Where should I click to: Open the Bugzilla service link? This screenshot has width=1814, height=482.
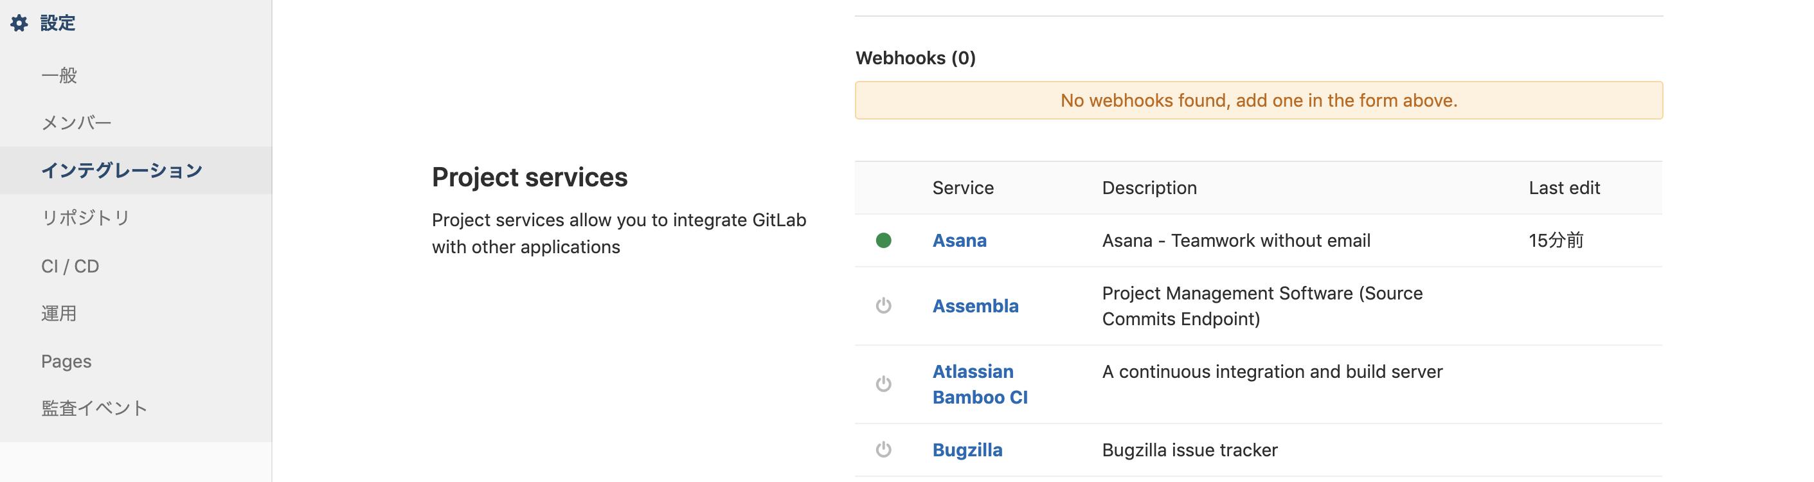pos(967,450)
